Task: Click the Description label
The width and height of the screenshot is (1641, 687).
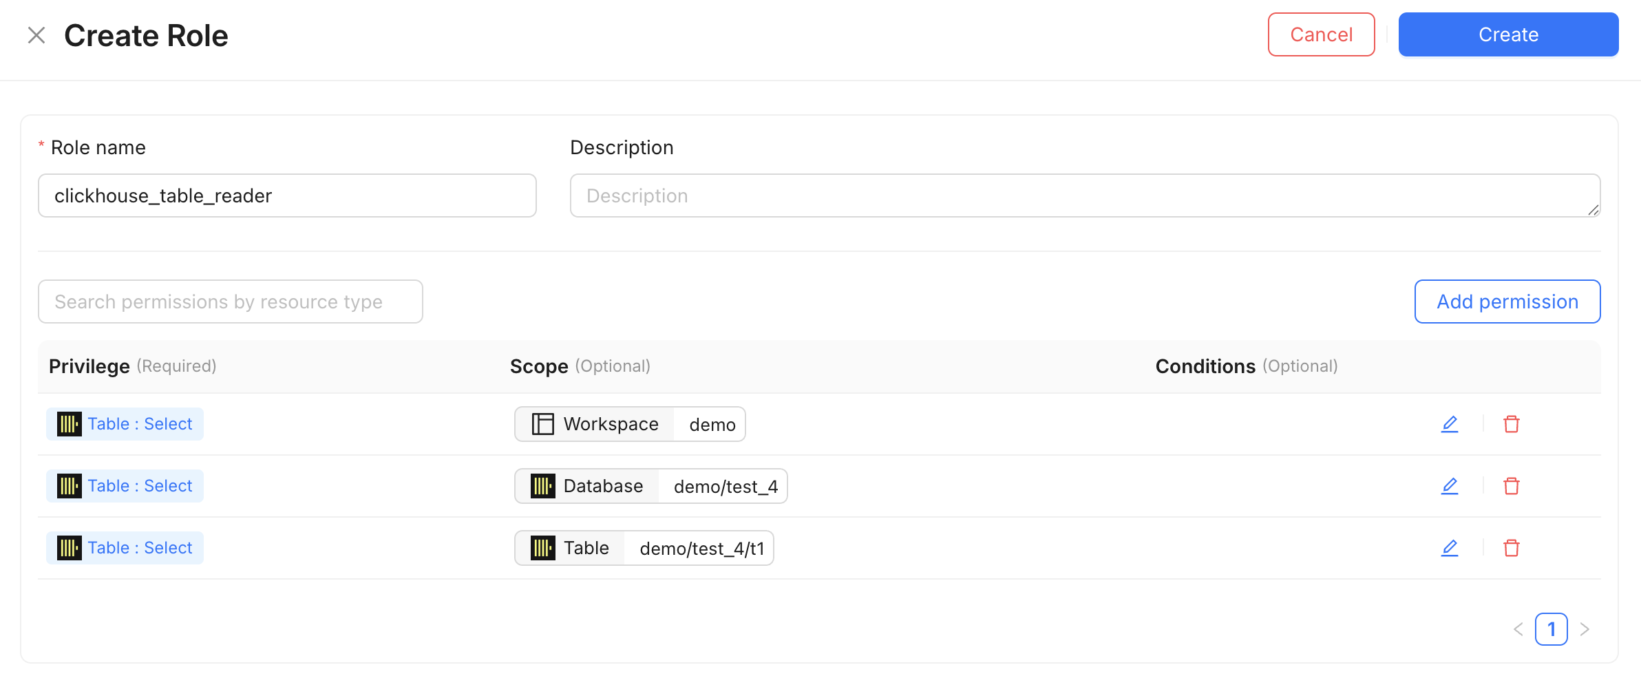Action: pos(622,147)
